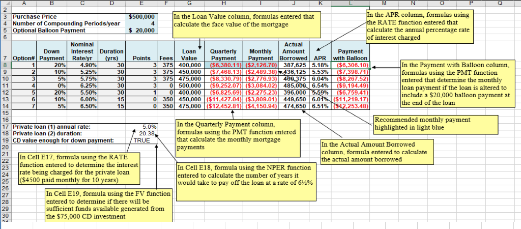Image resolution: width=521 pixels, height=229 pixels.
Task: Click the CD value enough for down payment label
Action: click(63, 140)
